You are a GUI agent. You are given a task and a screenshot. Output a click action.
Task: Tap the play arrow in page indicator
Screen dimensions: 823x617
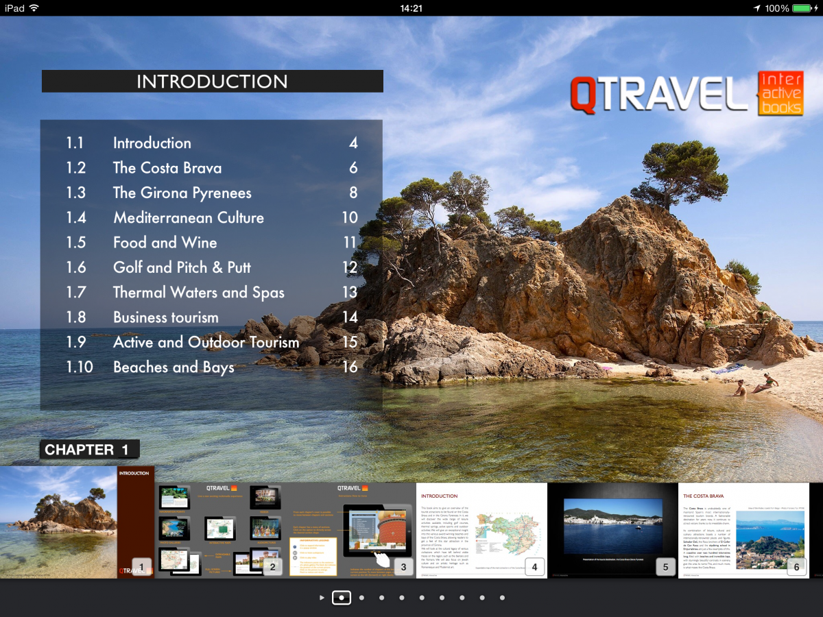click(x=322, y=598)
